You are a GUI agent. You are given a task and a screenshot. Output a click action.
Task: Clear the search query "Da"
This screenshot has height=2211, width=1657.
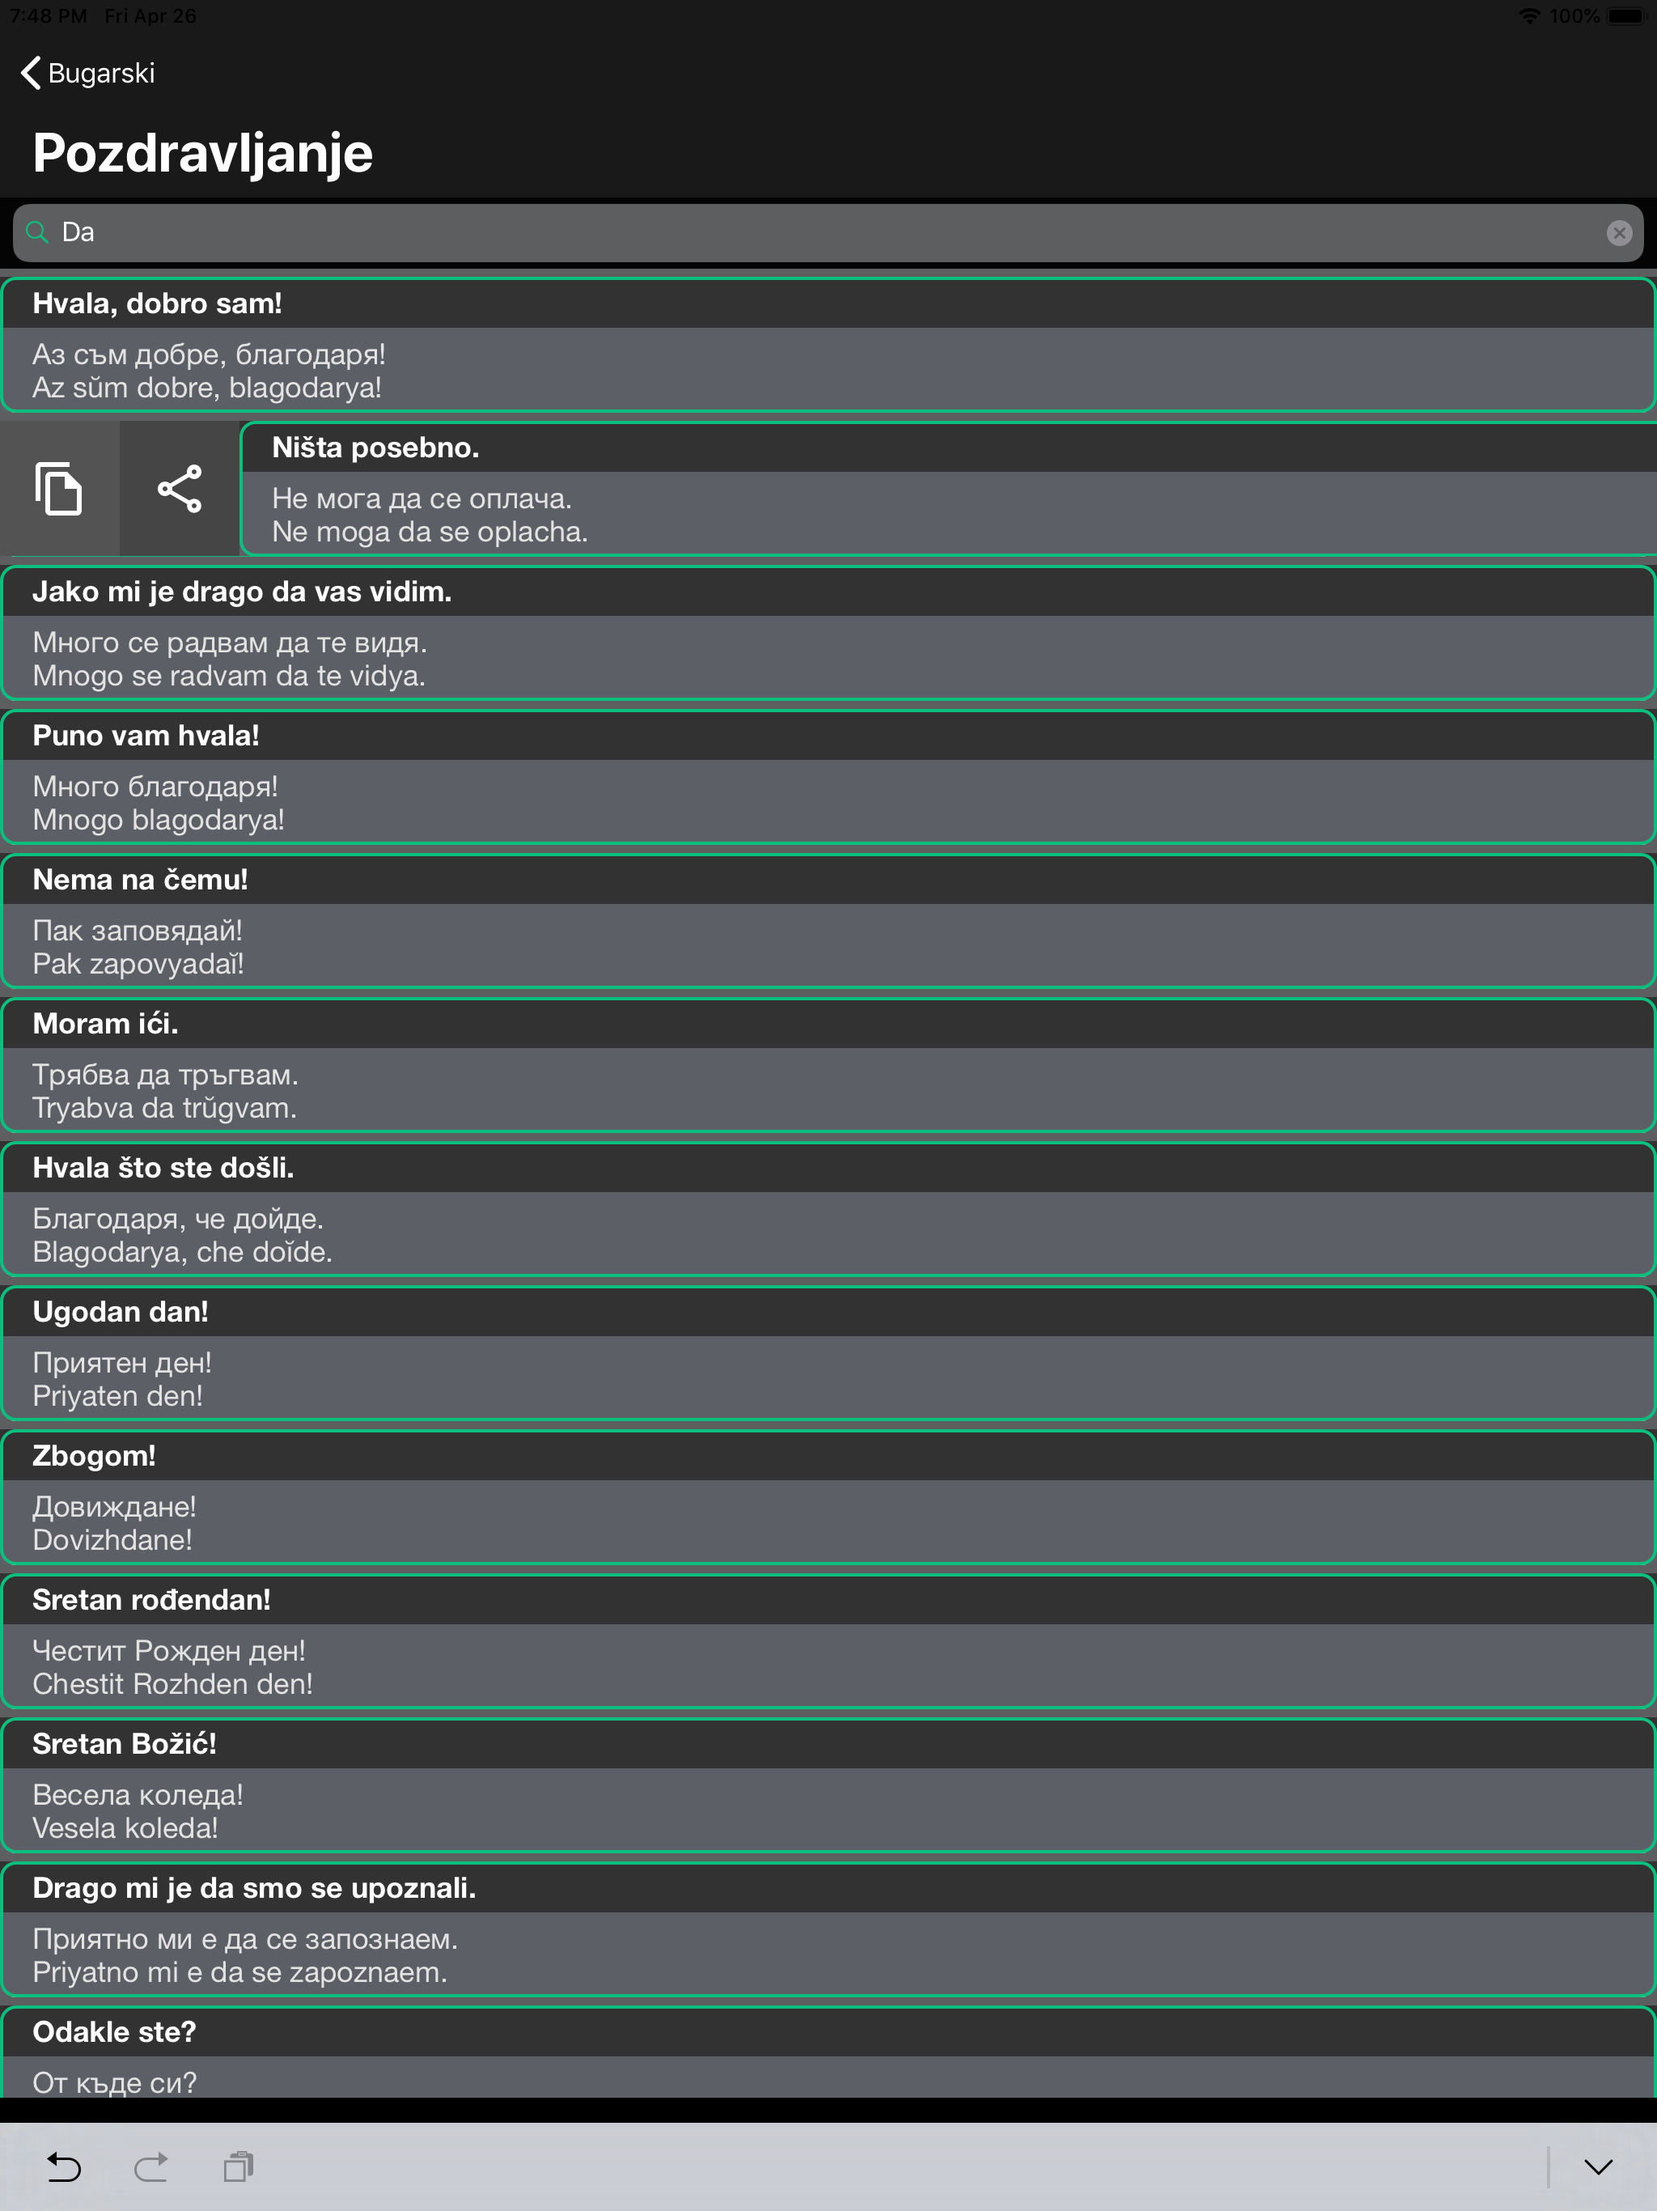click(1619, 232)
